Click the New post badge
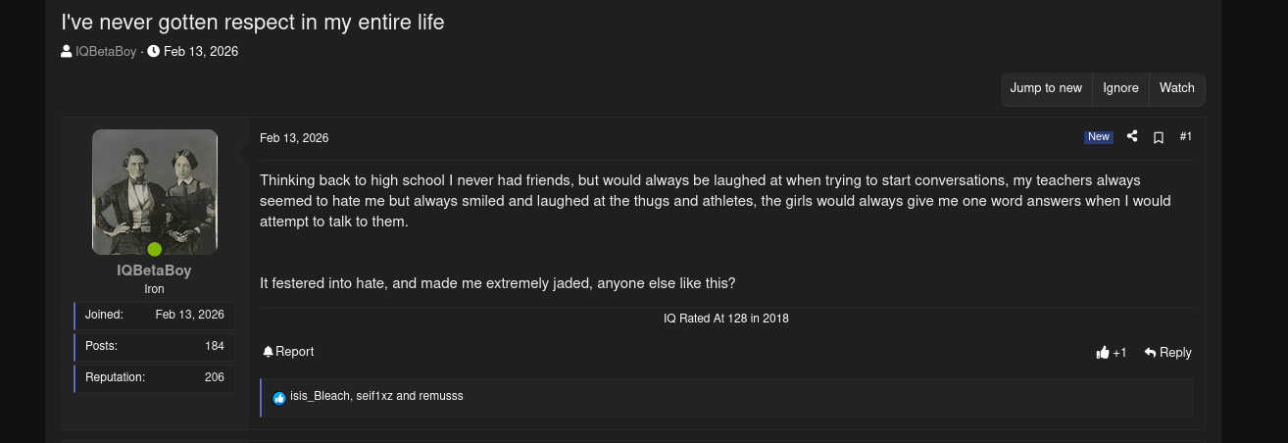The image size is (1288, 443). pyautogui.click(x=1098, y=137)
